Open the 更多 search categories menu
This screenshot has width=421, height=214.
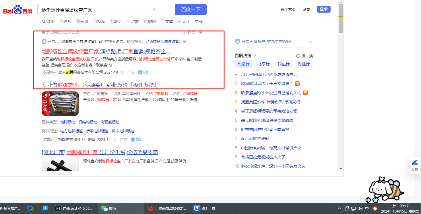[199, 21]
